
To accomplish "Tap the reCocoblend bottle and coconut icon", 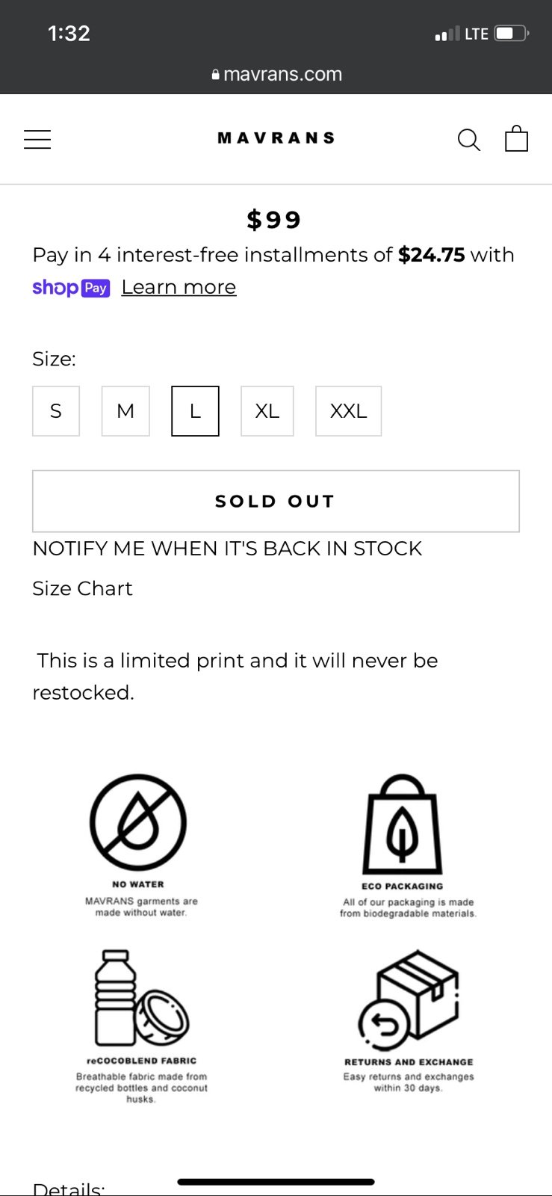I will [x=141, y=998].
